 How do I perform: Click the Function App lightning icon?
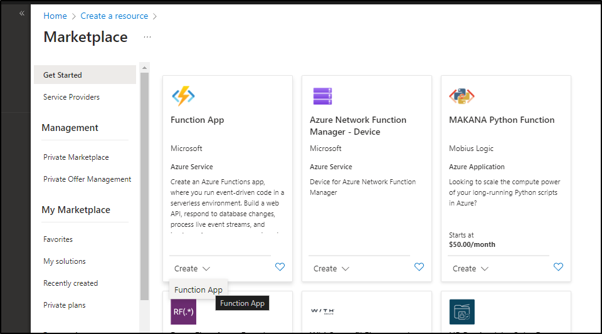coord(183,96)
